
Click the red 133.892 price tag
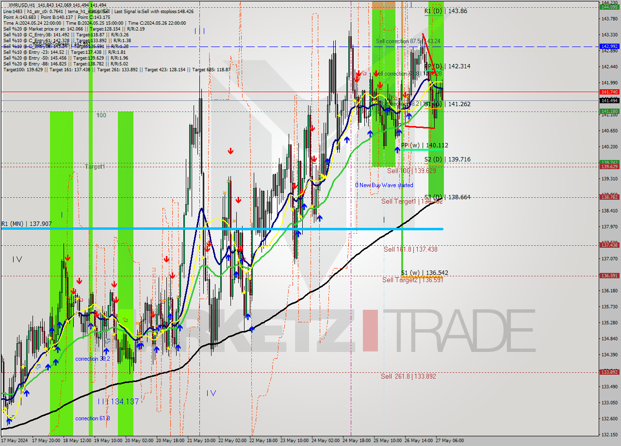point(609,372)
